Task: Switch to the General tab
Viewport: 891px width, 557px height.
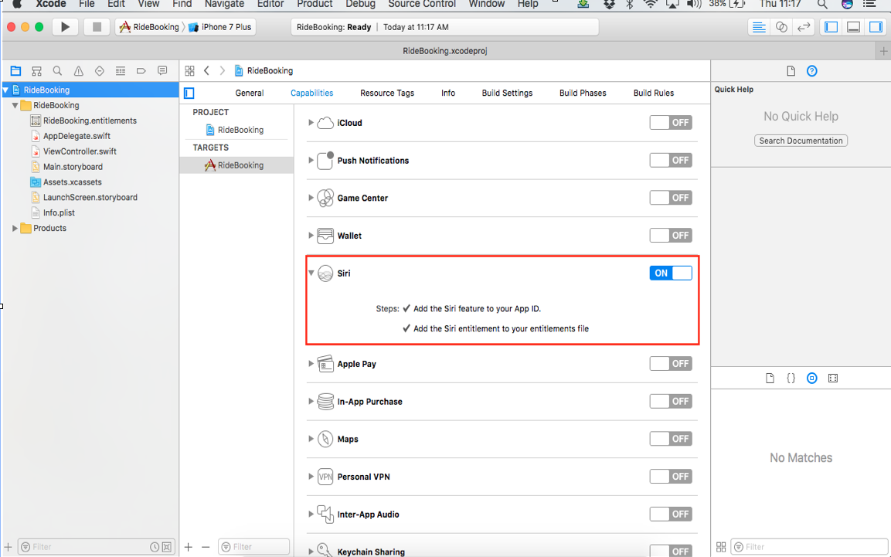Action: 250,93
